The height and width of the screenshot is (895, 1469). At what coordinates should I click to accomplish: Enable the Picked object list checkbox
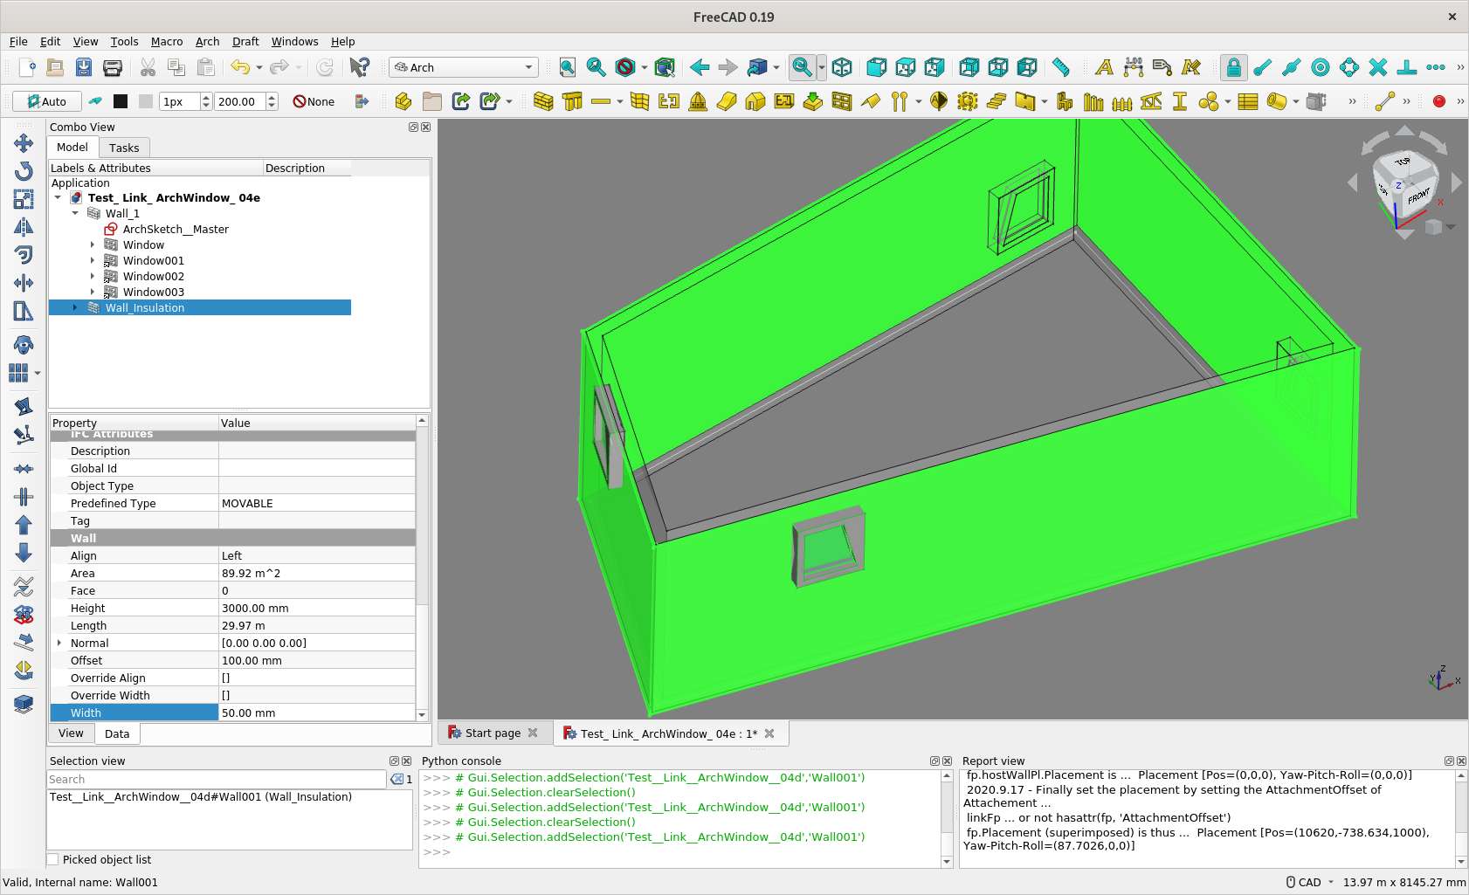point(53,859)
